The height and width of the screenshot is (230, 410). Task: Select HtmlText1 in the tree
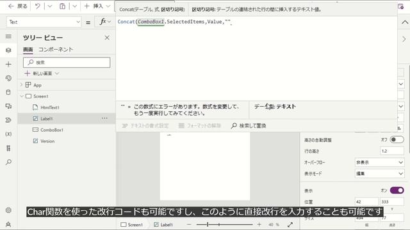[50, 107]
